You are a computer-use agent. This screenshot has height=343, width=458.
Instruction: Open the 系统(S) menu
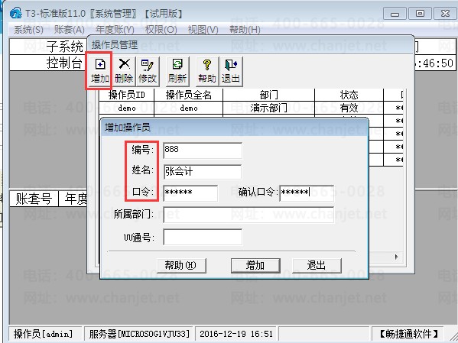28,30
